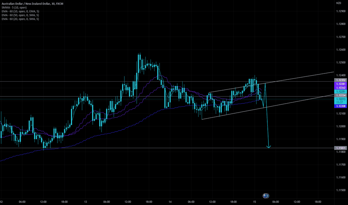This screenshot has height=205, width=348.
Task: Click the purple 1.12262 price tag
Action: (341, 88)
